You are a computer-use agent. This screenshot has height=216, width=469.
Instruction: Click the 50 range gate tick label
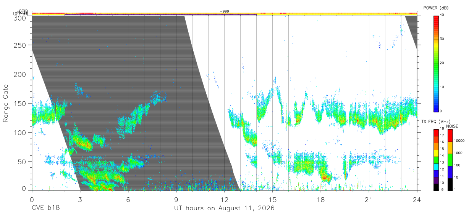click(x=22, y=162)
